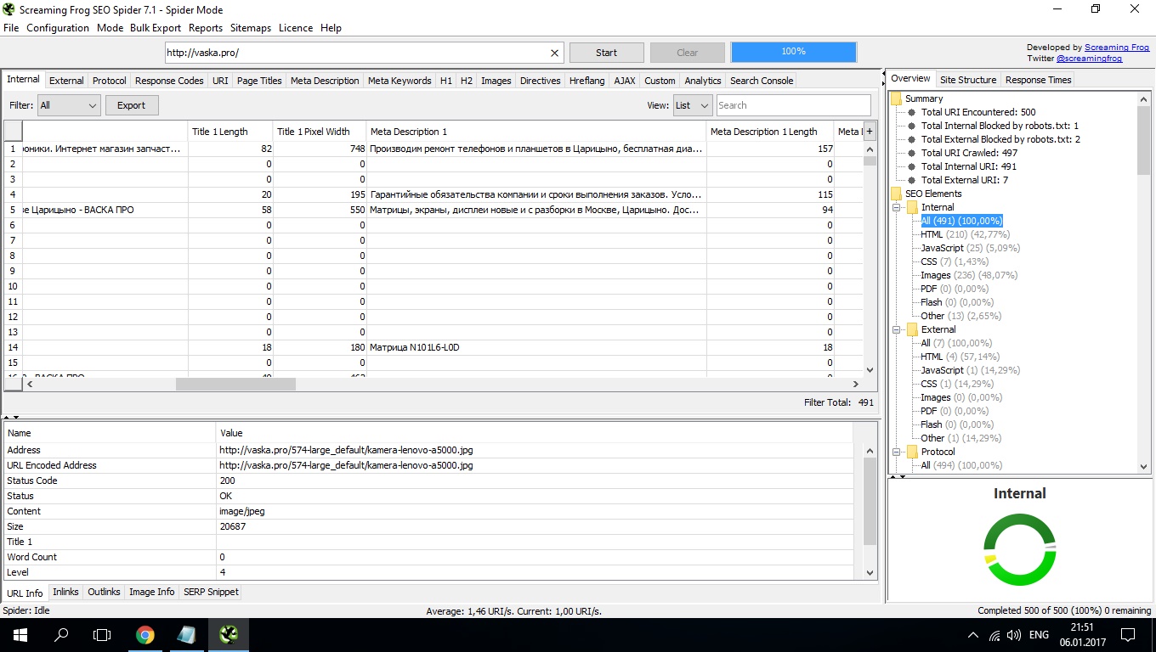Switch to the Images tab
This screenshot has height=652, width=1156.
[x=496, y=81]
